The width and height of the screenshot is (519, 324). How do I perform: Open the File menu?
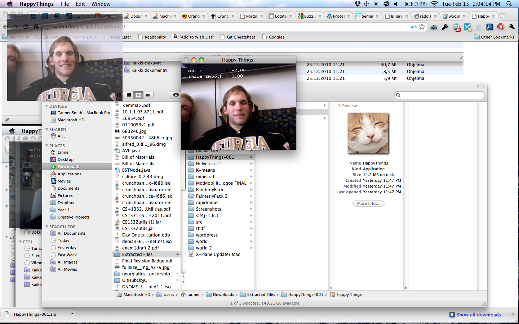(65, 4)
